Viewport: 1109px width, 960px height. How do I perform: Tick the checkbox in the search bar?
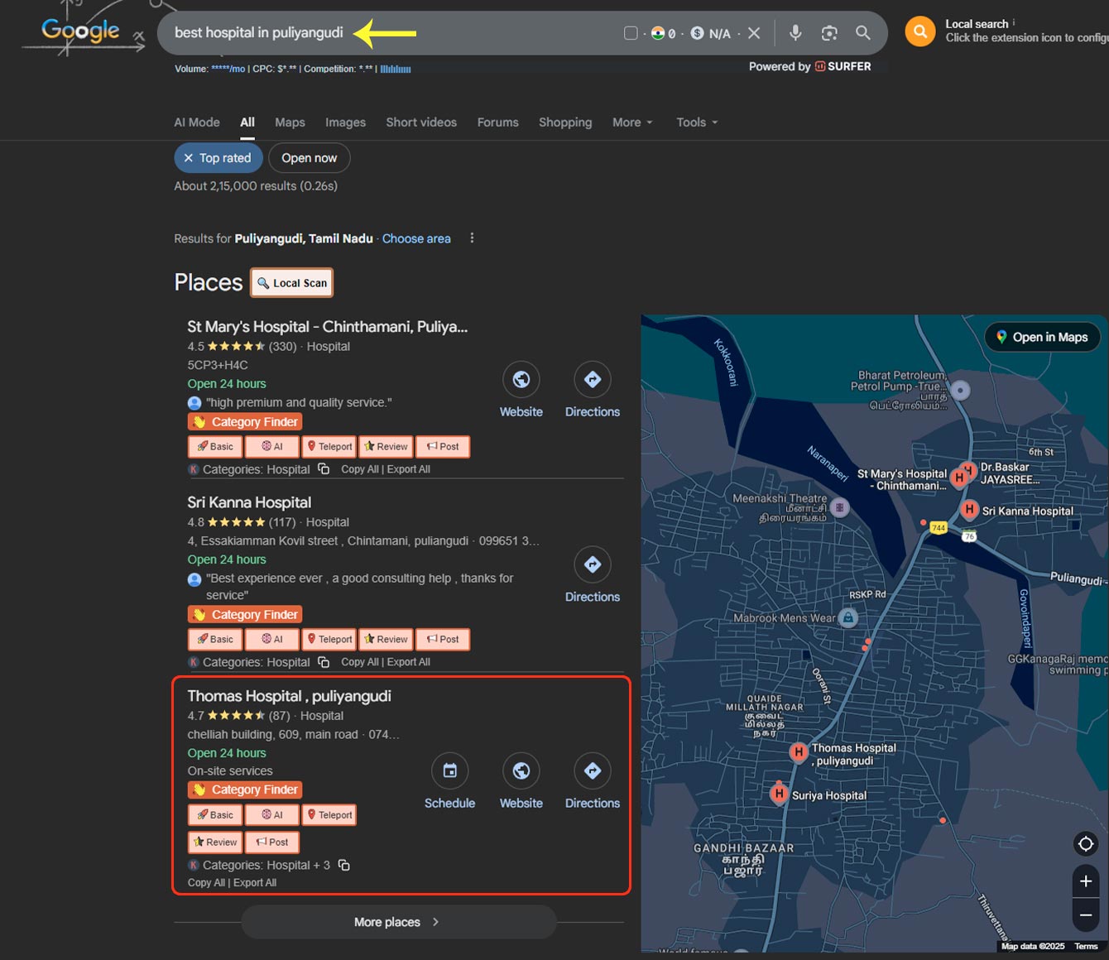click(x=631, y=33)
